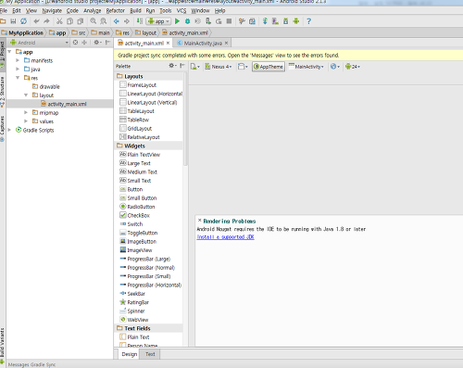Click the Paste icon in the toolbar

[81, 21]
